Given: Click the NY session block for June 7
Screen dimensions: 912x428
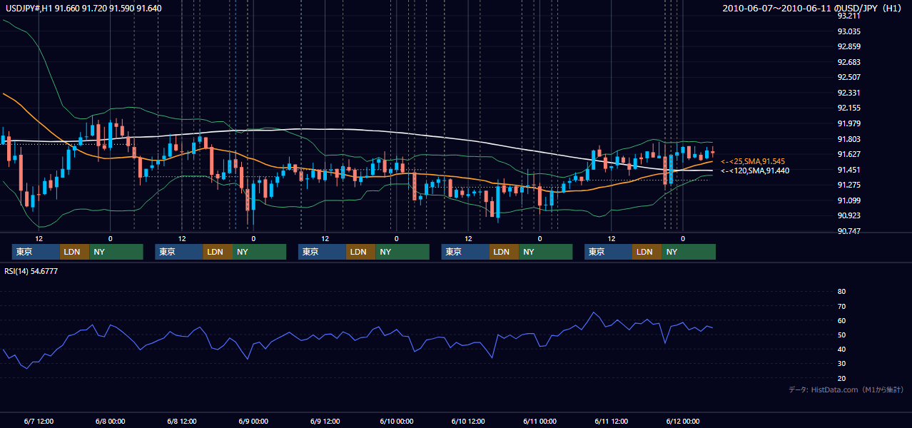Looking at the screenshot, I should pos(116,252).
